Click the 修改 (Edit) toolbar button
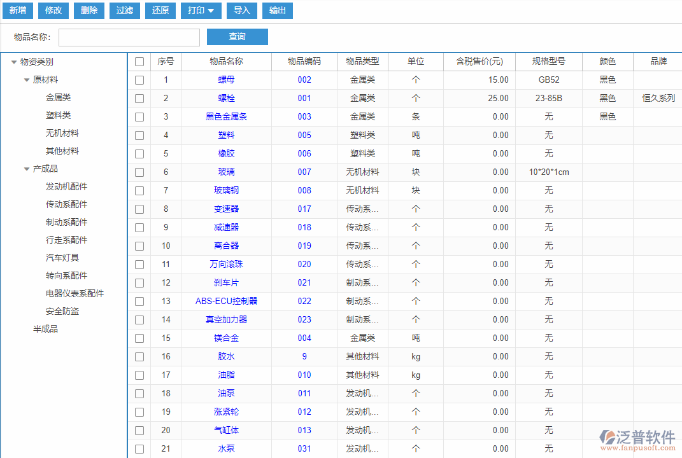 pos(53,10)
